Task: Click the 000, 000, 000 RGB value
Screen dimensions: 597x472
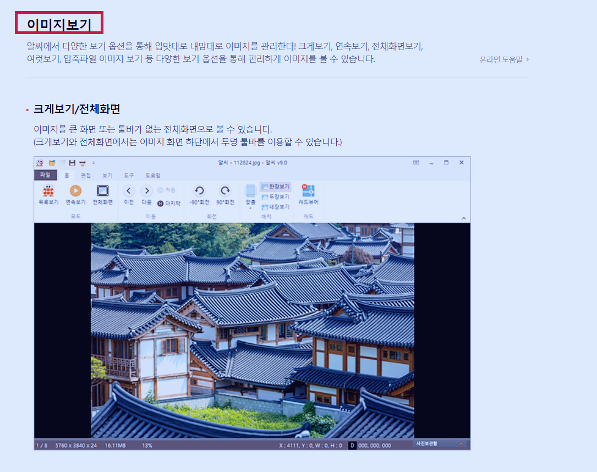Action: (375, 446)
